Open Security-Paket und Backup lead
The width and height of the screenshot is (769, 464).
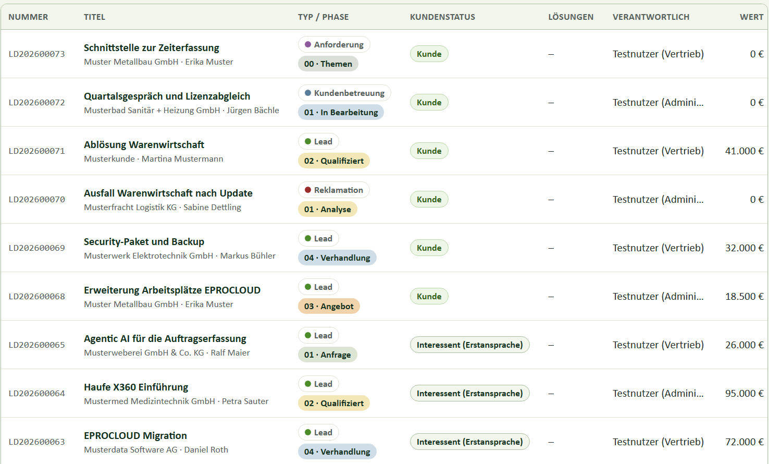point(144,241)
